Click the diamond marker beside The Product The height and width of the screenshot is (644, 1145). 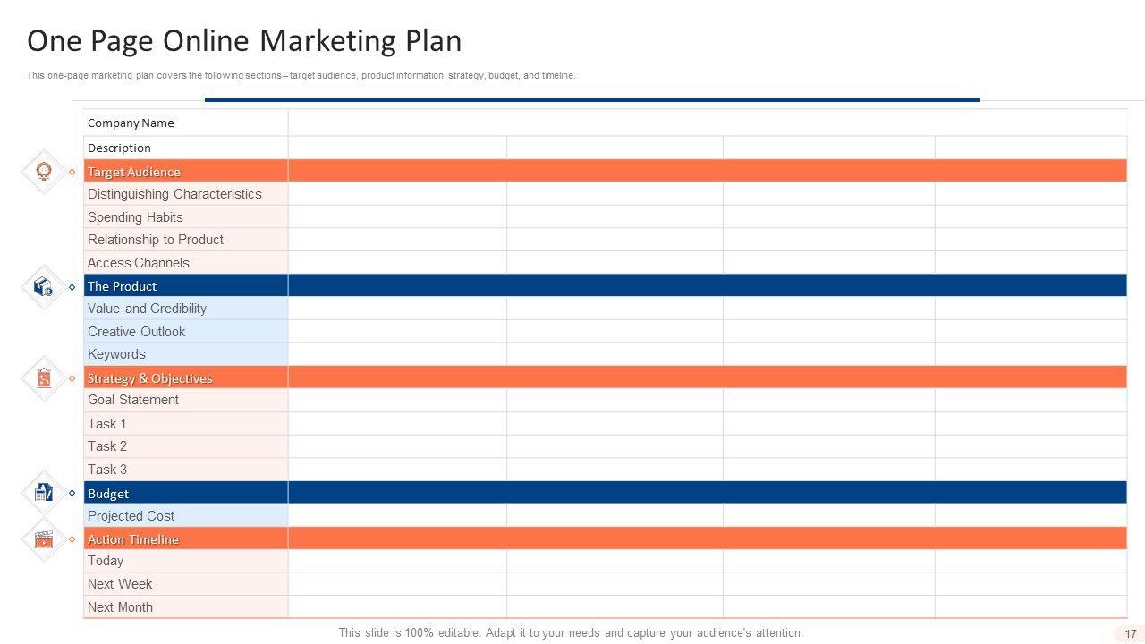(72, 287)
